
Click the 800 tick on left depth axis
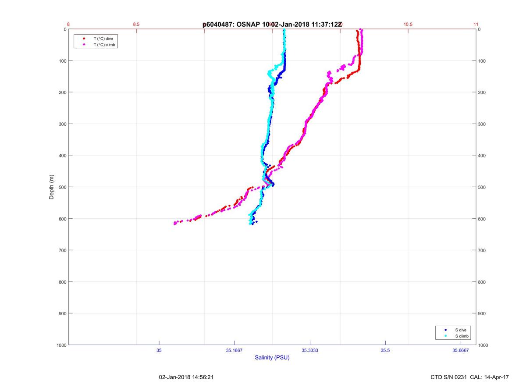(x=62, y=282)
